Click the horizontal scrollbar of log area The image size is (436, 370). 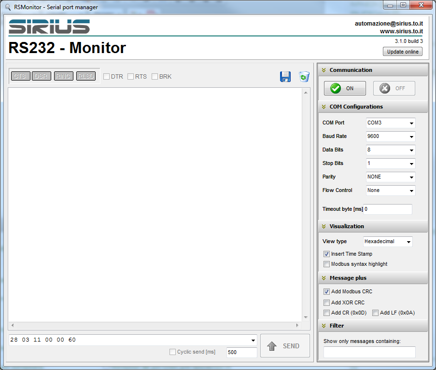tap(155, 325)
